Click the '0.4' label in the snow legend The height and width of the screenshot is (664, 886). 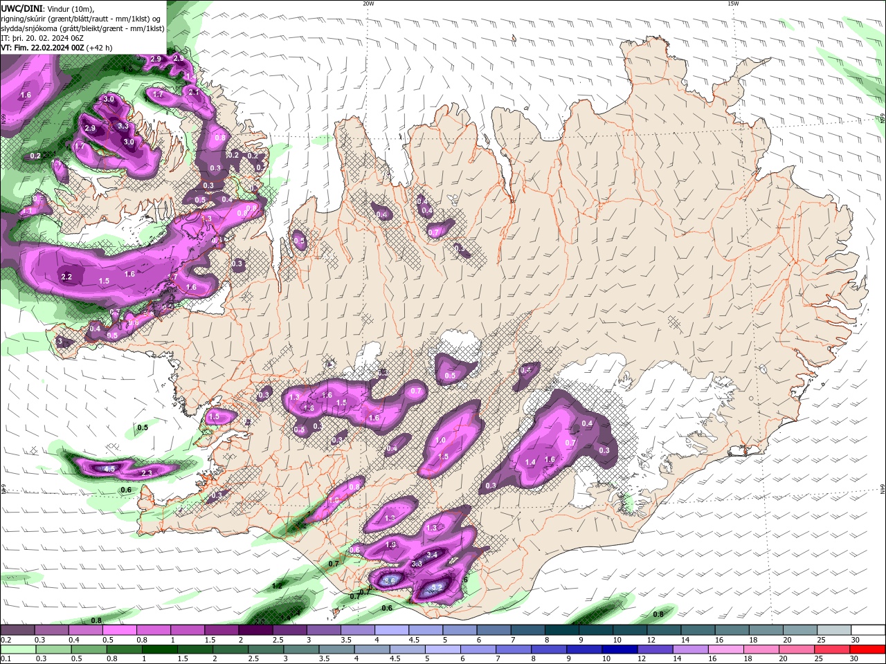click(x=74, y=640)
